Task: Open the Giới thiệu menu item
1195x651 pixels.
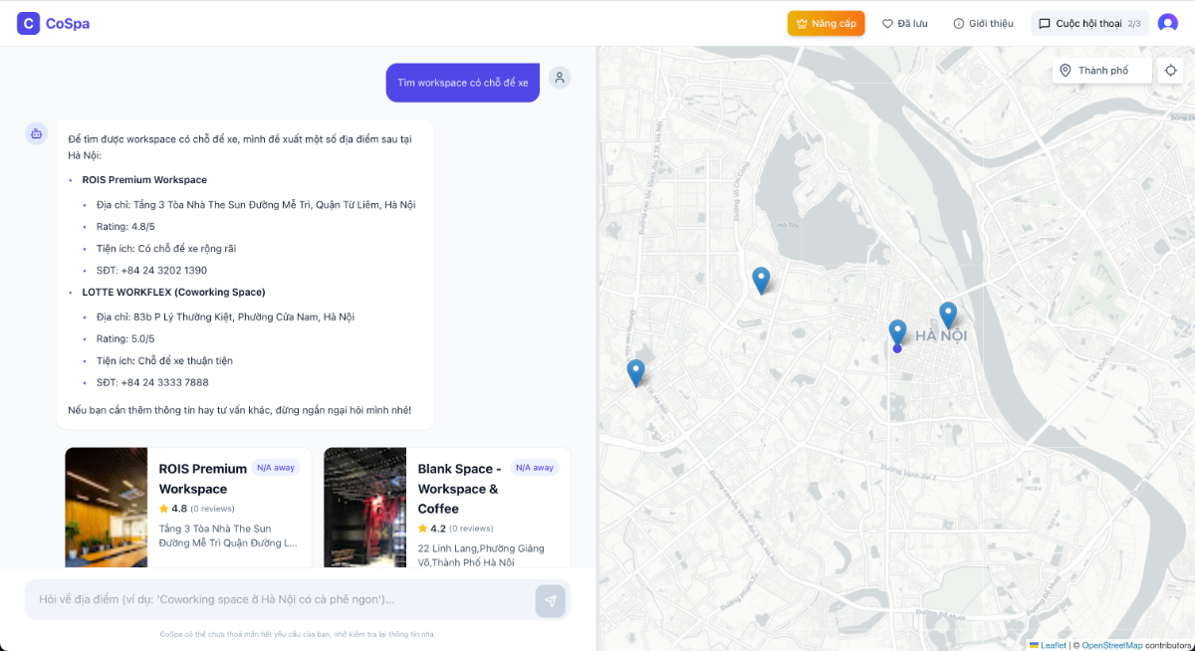Action: click(983, 22)
